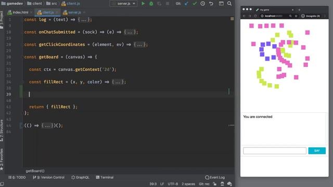Click the gamedev breadcrumb in navigation bar
This screenshot has width=333, height=187.
pos(12,4)
